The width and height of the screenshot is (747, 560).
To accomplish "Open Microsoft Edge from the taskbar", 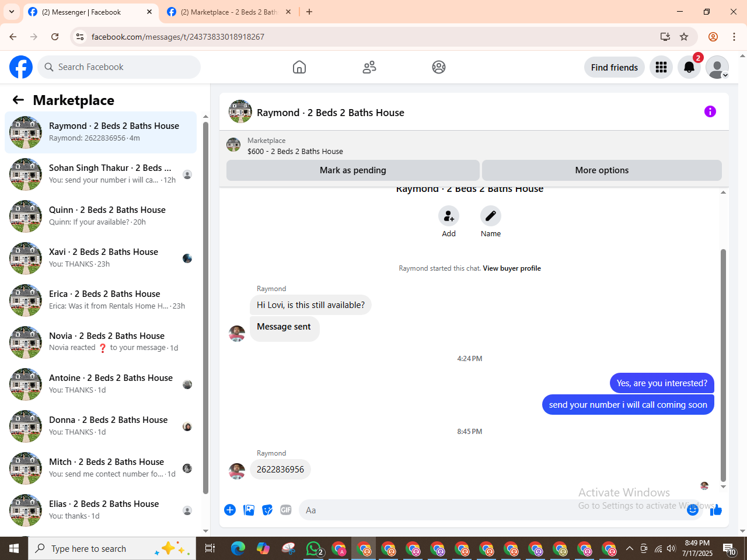I will click(238, 548).
